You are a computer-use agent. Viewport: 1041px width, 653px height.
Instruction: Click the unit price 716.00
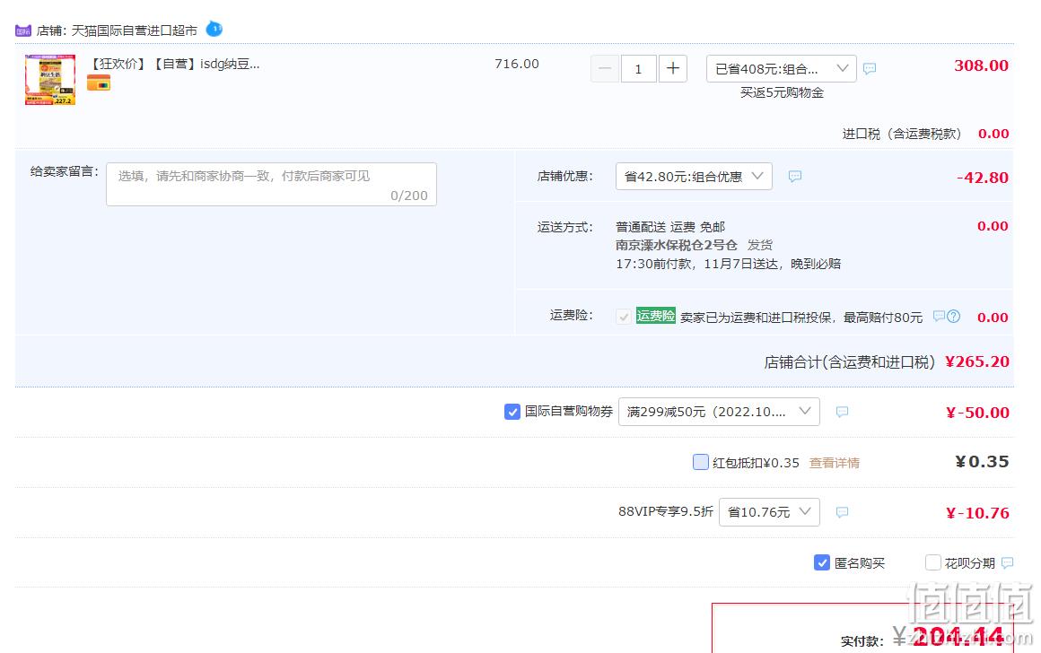(x=517, y=64)
